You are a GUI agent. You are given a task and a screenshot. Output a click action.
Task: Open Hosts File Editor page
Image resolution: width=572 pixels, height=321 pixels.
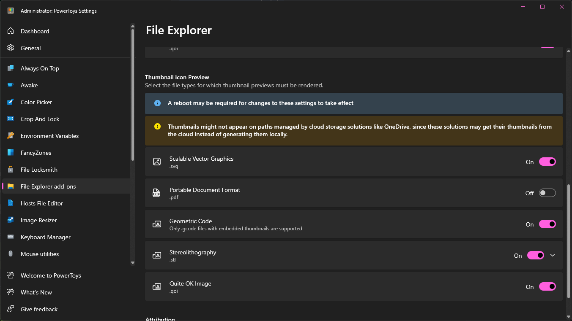pyautogui.click(x=66, y=203)
